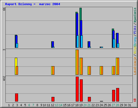This screenshot has height=108, width=138.
Task: Select day label '12' on the x-axis
Action: [x=53, y=105]
